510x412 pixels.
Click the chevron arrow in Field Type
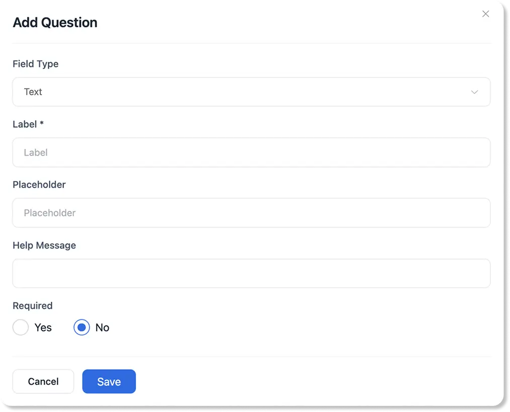click(x=474, y=92)
